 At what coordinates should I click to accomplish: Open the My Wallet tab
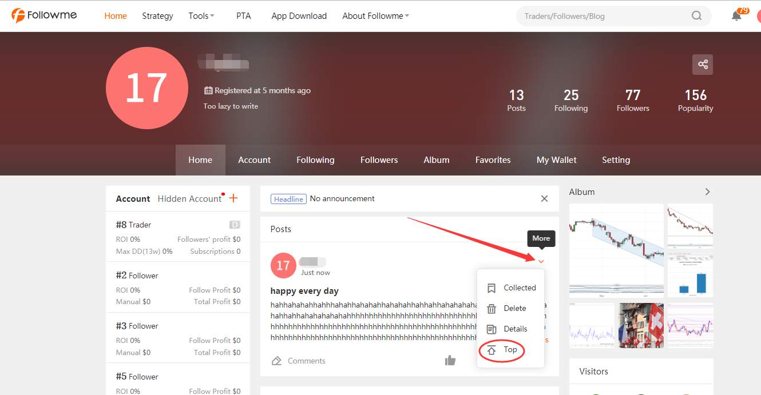(x=557, y=160)
